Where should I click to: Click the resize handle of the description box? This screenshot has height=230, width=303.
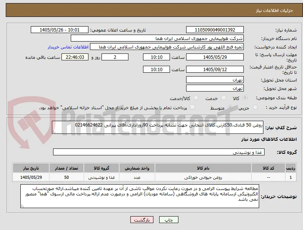pyautogui.click(x=54, y=132)
